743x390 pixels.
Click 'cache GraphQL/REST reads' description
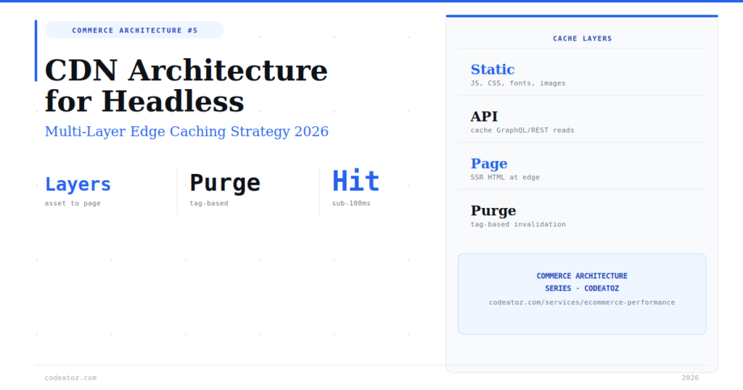(522, 130)
